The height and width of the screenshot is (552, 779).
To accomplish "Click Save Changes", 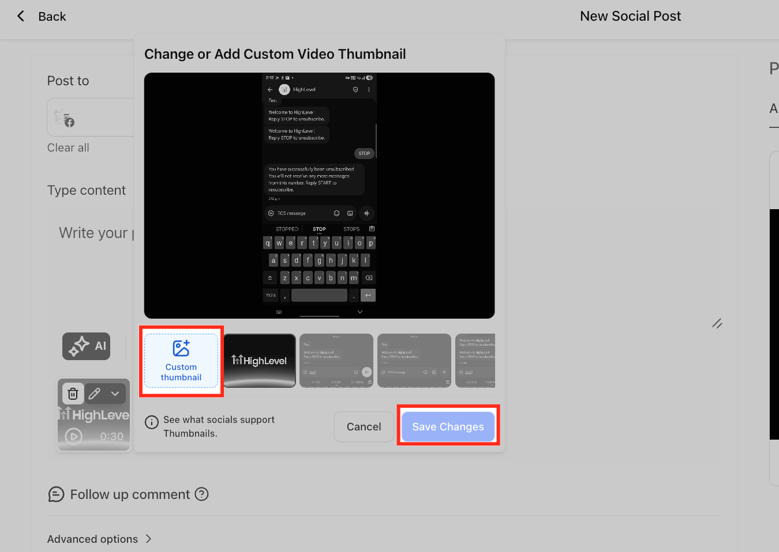I will click(448, 426).
